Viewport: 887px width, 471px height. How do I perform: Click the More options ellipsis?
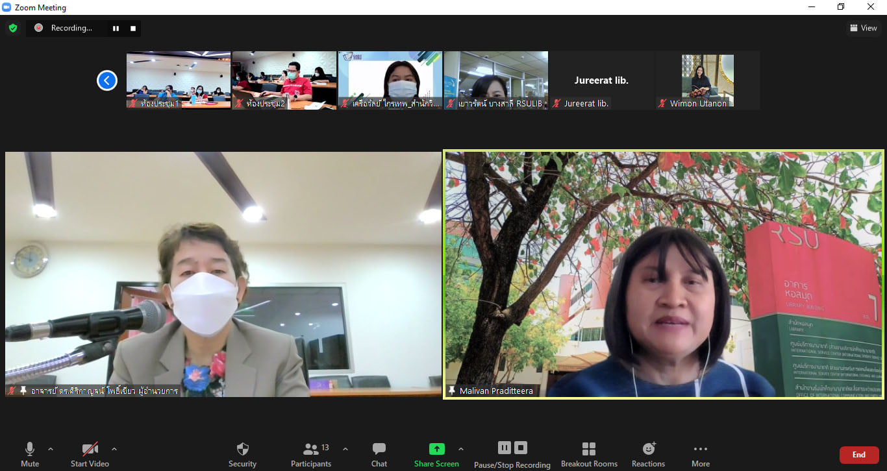pyautogui.click(x=701, y=449)
